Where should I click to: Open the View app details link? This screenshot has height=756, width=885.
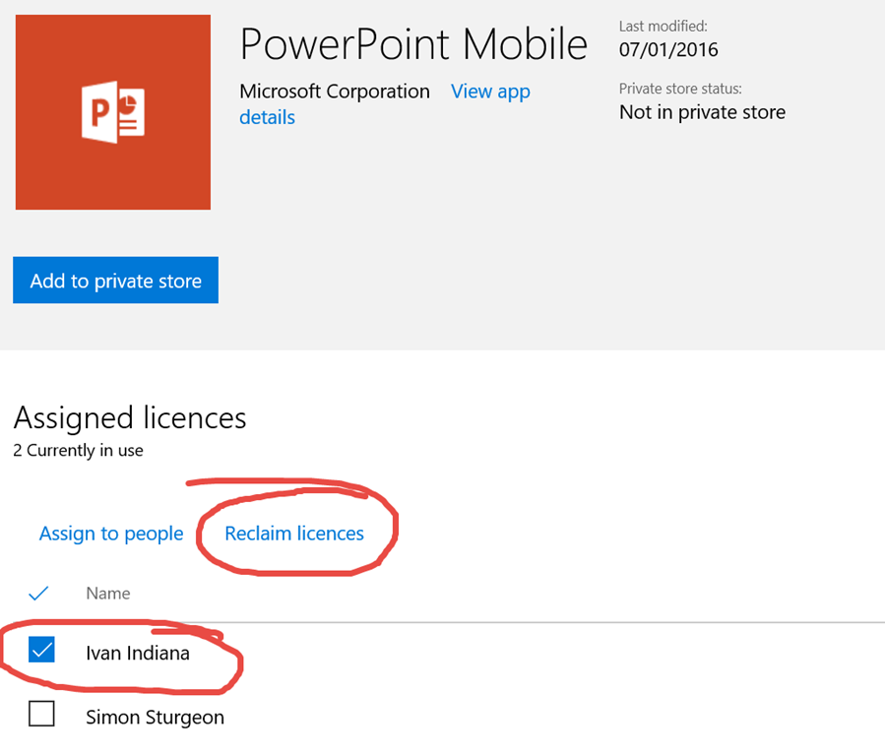pos(384,103)
